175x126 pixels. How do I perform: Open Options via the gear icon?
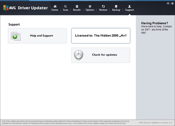click(x=90, y=6)
